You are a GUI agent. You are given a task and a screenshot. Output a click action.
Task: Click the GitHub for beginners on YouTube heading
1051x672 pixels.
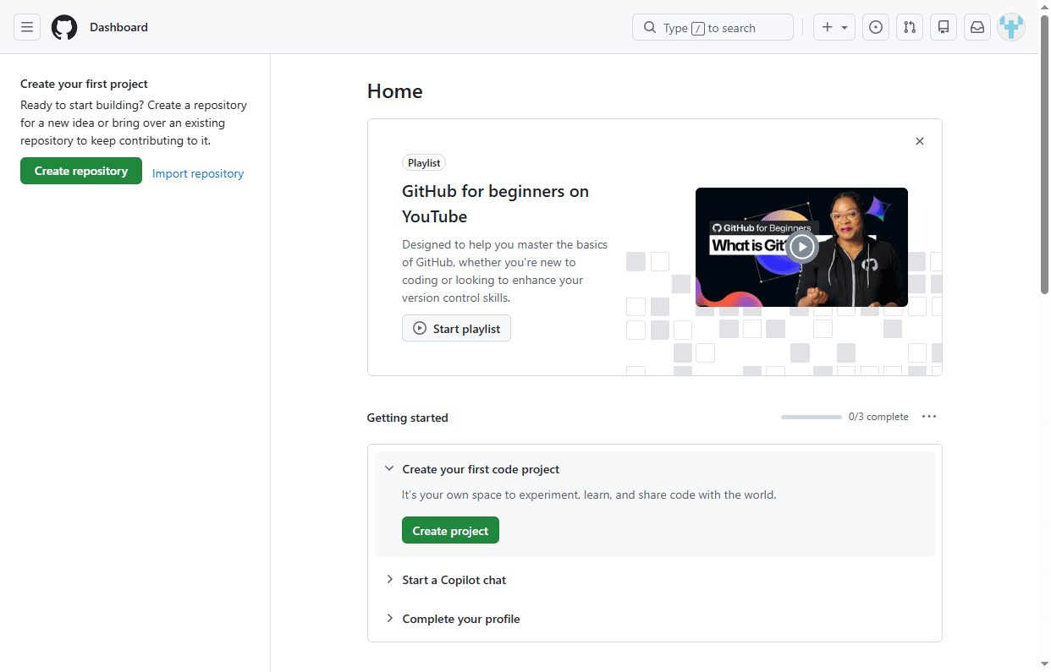pos(495,204)
